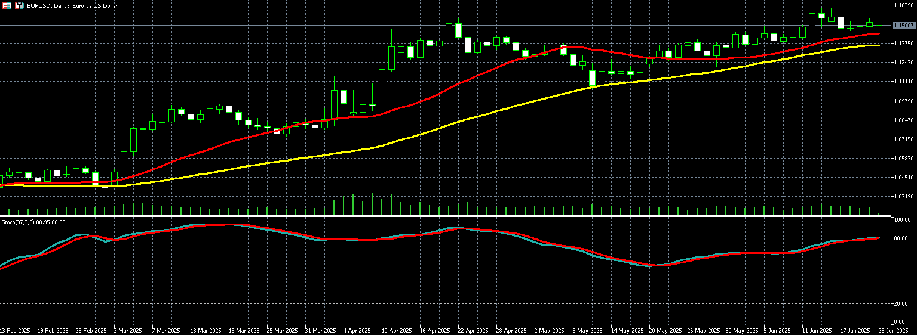Click the 100.00 stochastic scale label
This screenshot has height=335, width=917.
tap(902, 220)
